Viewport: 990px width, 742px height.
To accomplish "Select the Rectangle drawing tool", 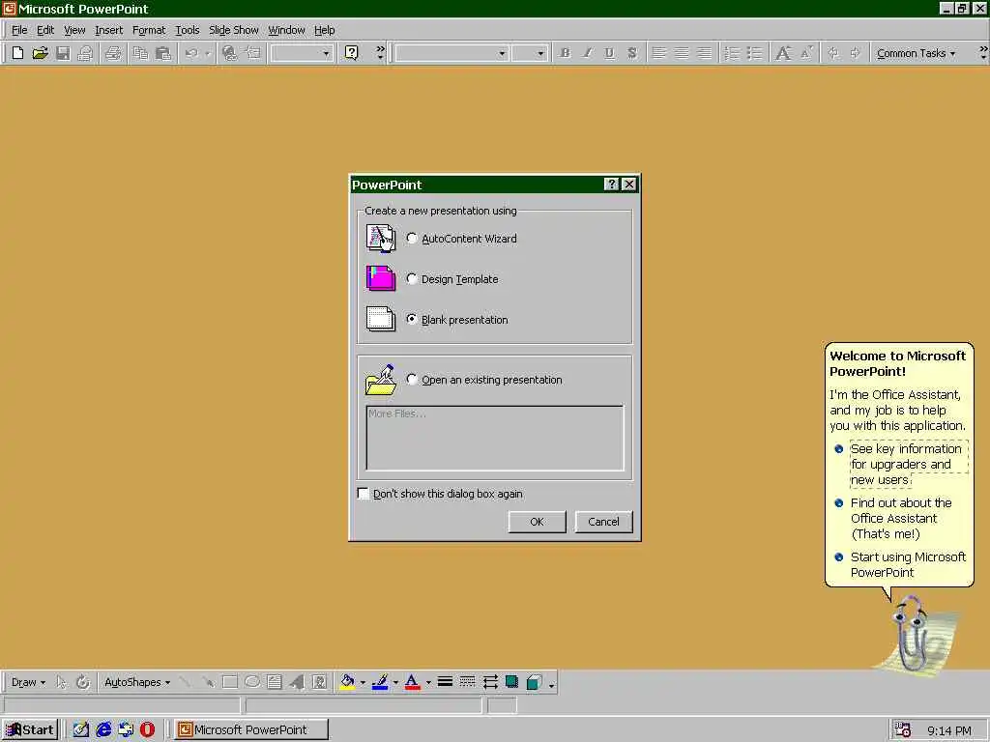I will tap(230, 682).
